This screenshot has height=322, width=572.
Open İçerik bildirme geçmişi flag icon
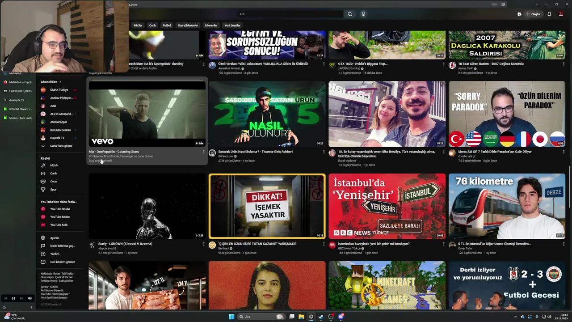(x=43, y=246)
